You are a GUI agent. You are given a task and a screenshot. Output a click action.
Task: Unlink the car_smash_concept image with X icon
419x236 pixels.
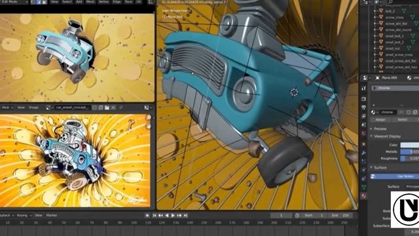(x=113, y=108)
